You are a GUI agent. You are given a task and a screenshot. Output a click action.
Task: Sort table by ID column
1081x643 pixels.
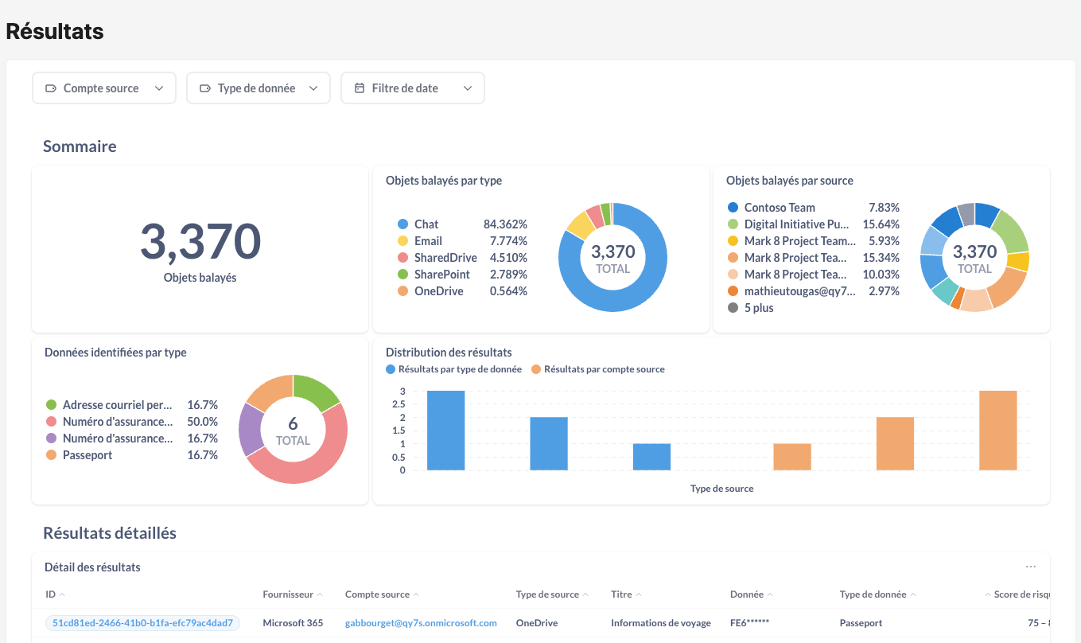point(56,594)
